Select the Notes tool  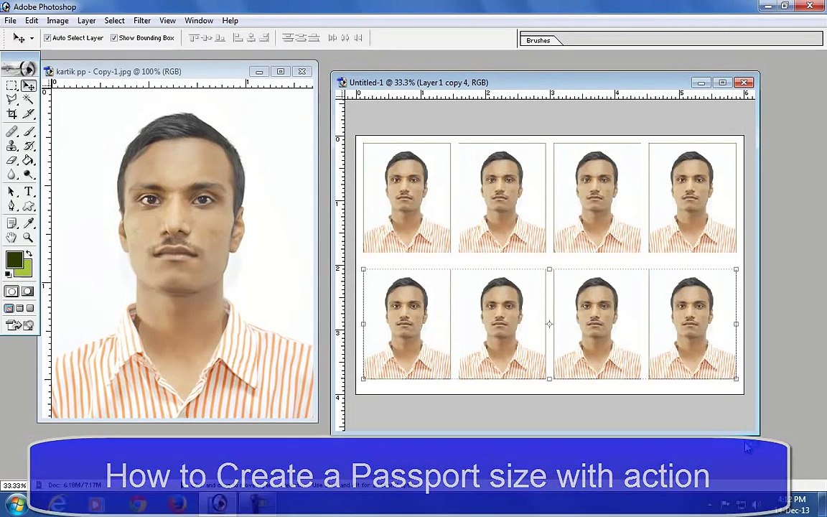point(11,223)
